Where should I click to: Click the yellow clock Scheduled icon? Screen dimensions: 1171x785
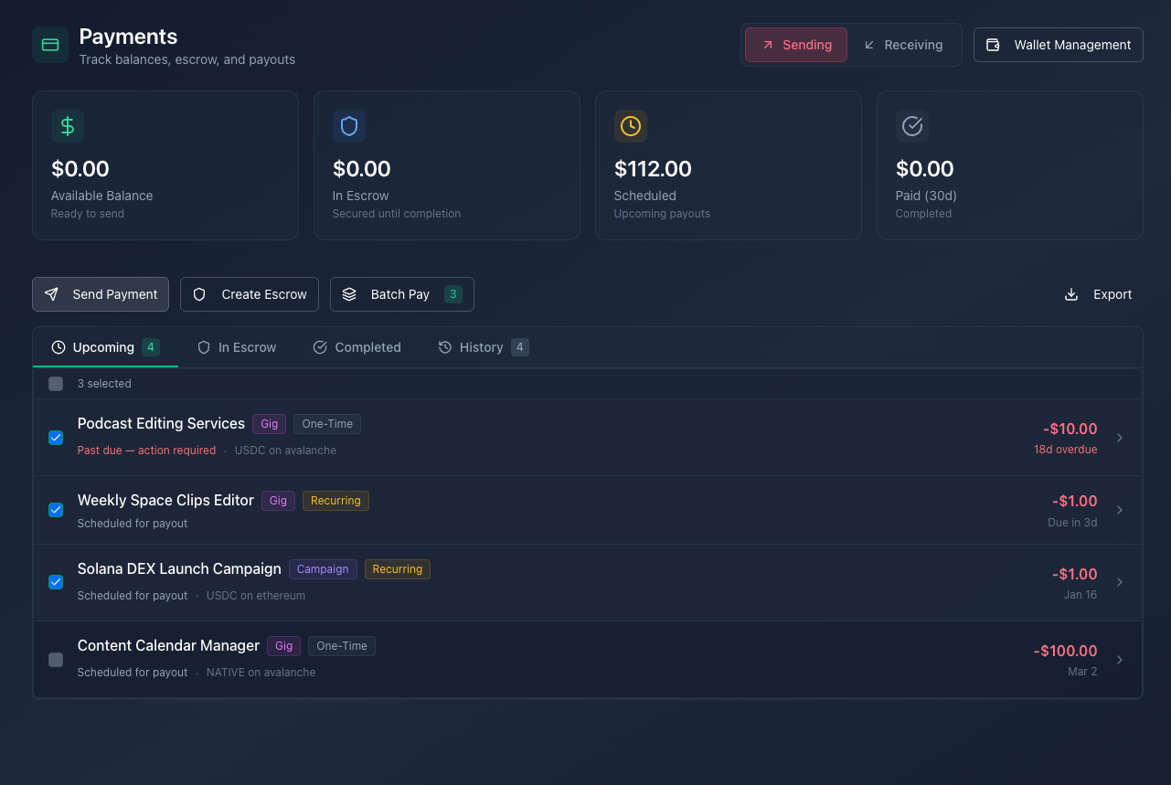pos(631,126)
